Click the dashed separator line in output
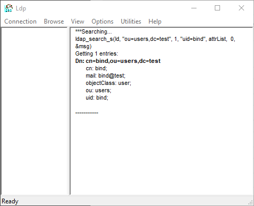Screen dimensions: 254x206 pos(87,113)
